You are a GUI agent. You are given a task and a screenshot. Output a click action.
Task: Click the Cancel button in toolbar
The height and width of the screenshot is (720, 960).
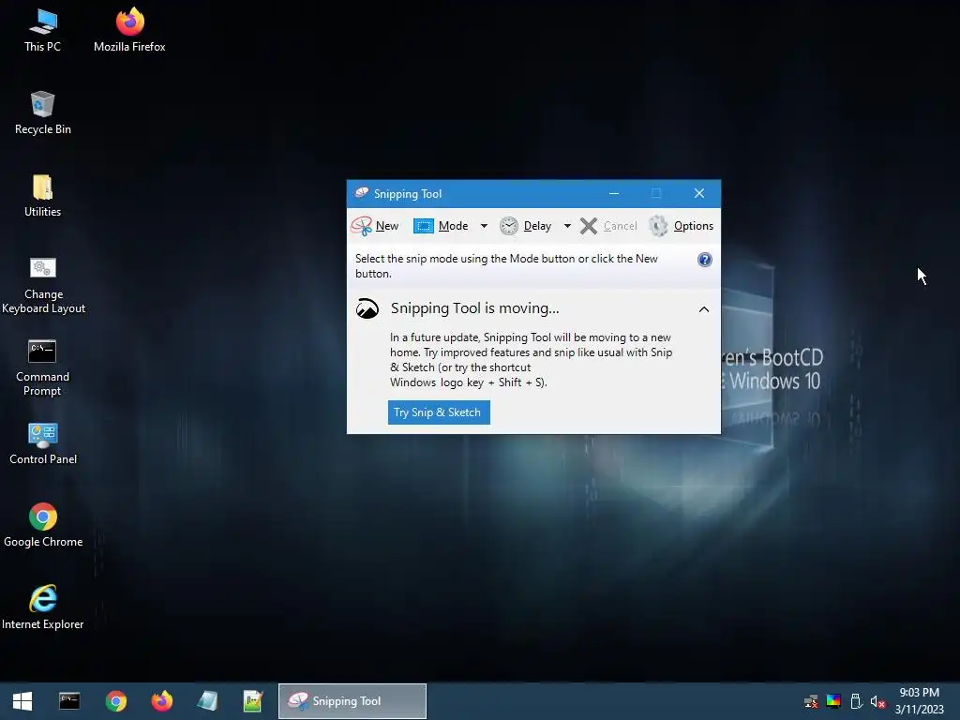tap(608, 226)
